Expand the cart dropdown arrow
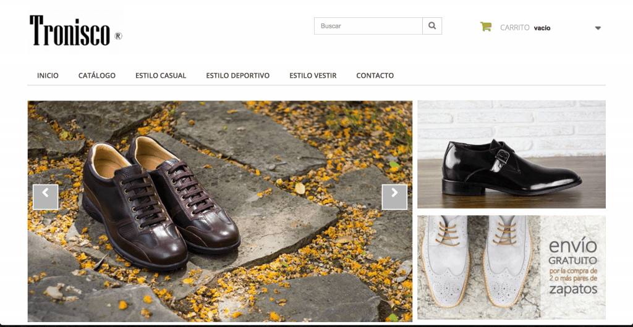The width and height of the screenshot is (633, 327). [598, 28]
